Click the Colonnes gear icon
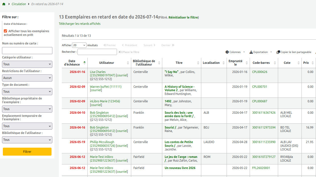This screenshot has height=177, width=316. pos(227,52)
